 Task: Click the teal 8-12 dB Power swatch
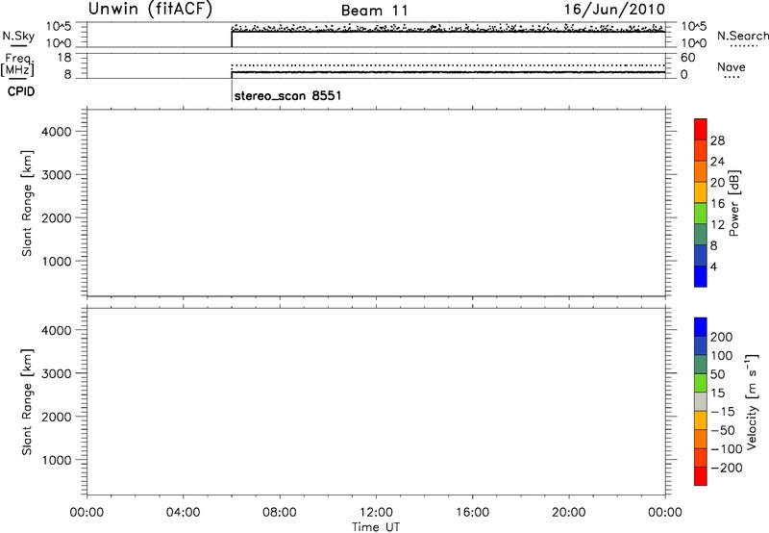[701, 234]
